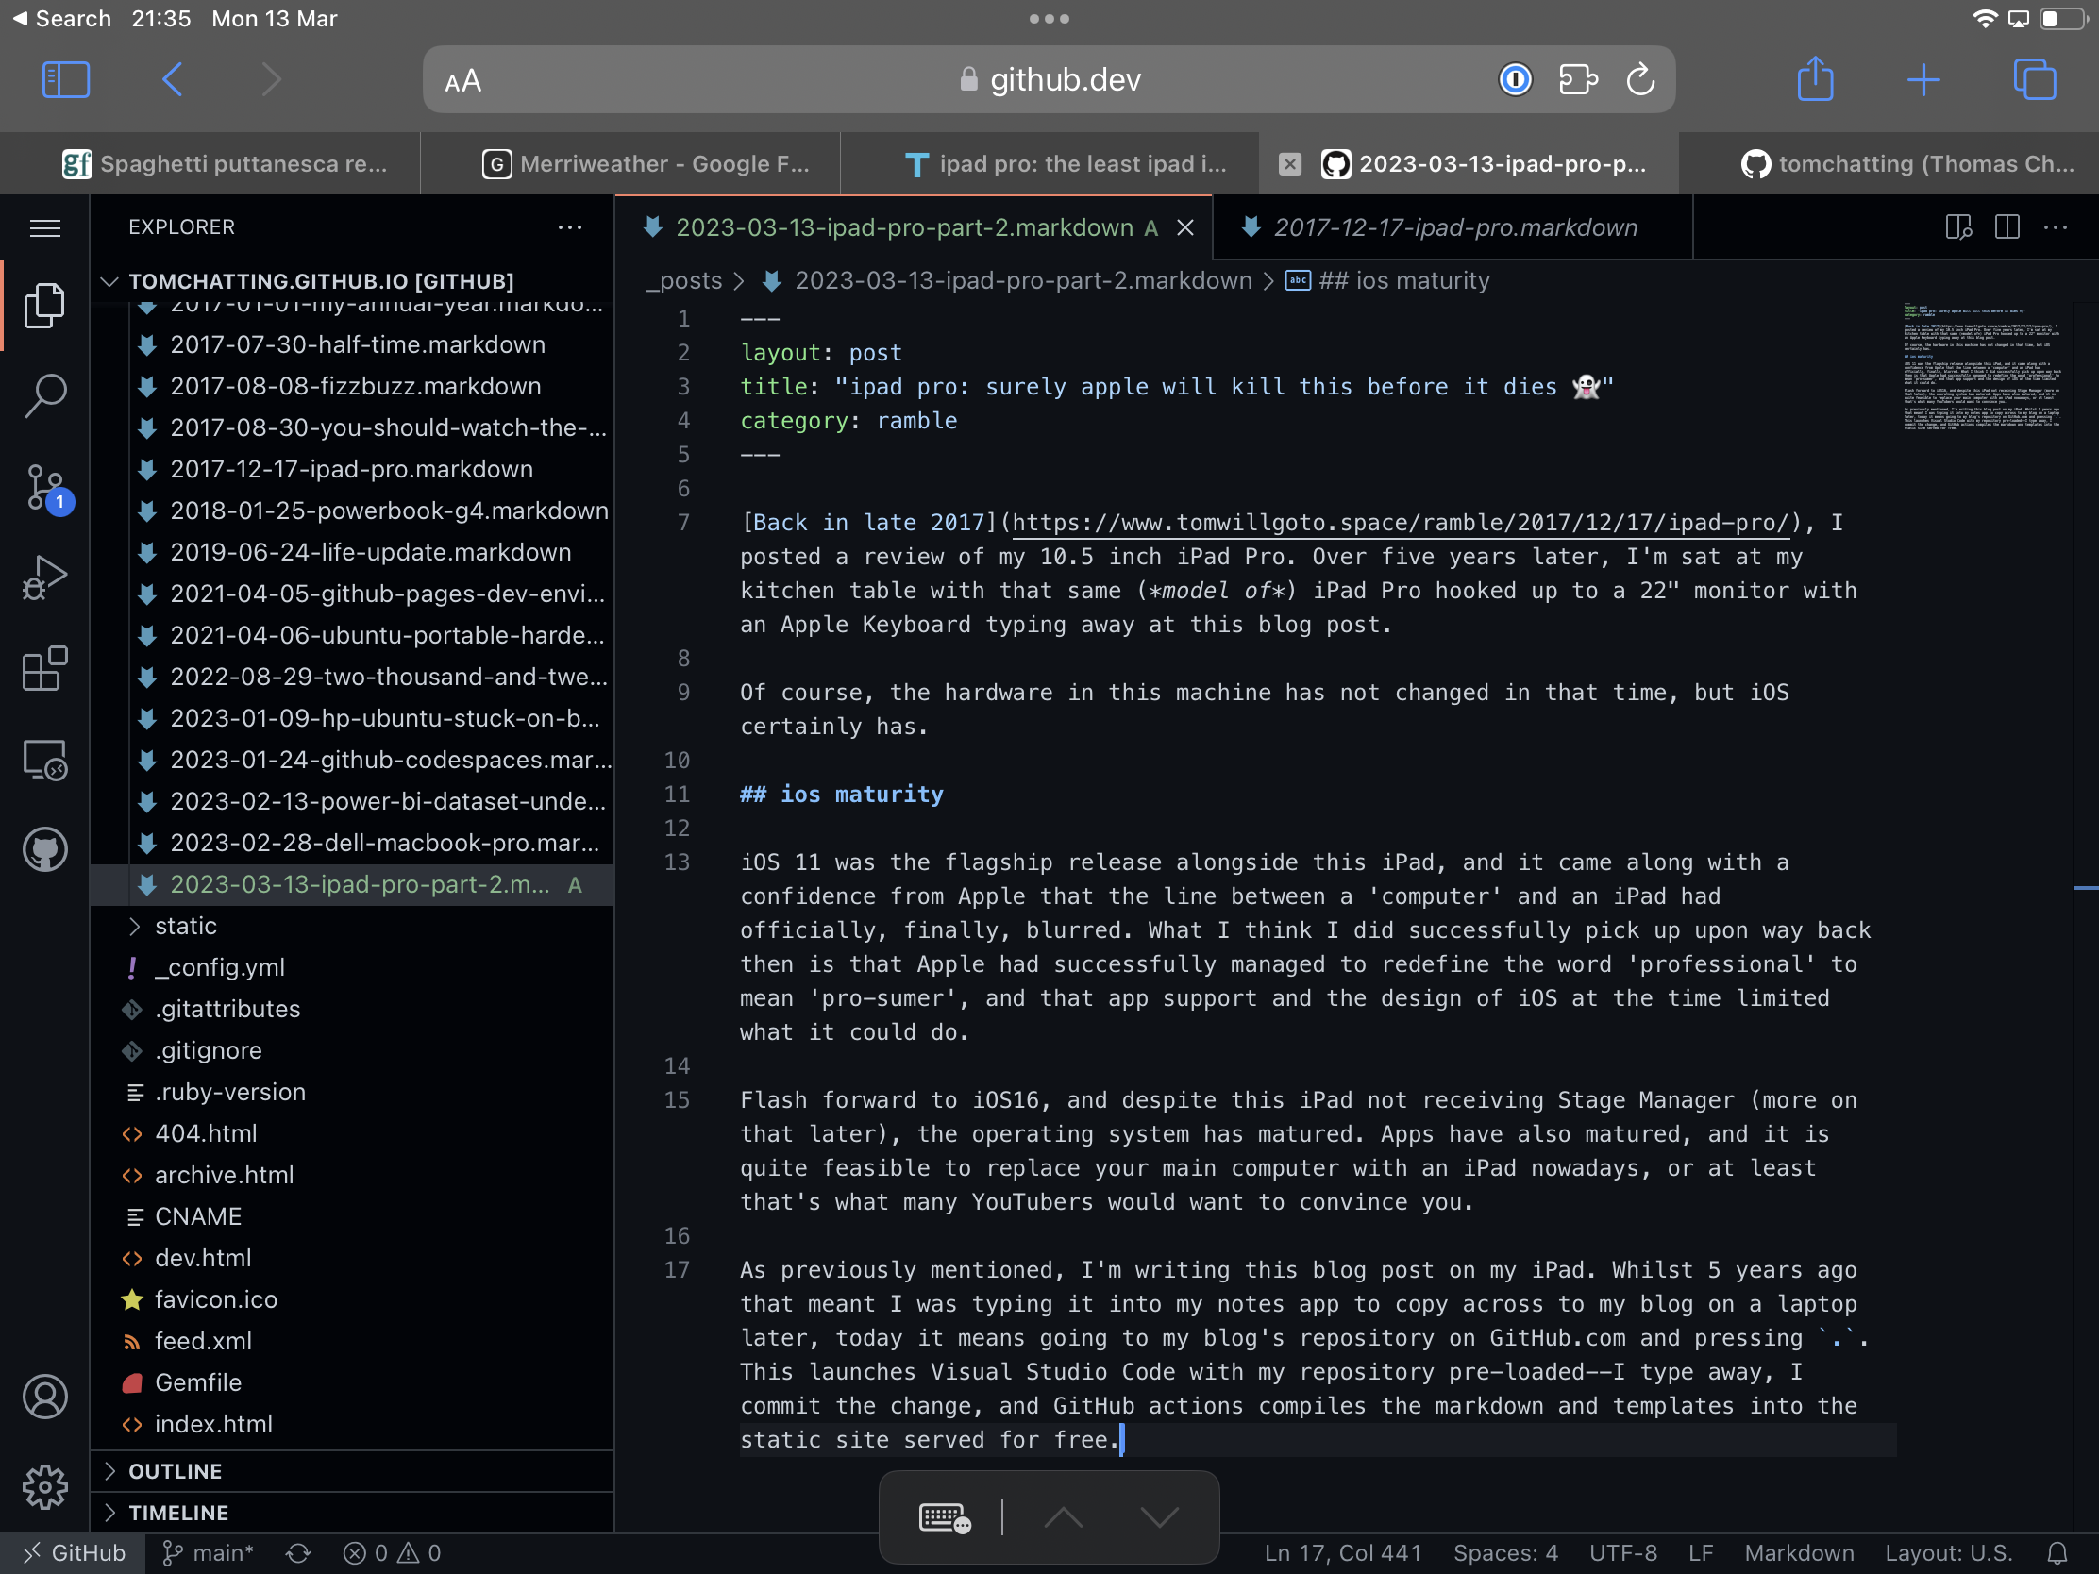Change indentation via Spaces: 4
Viewport: 2099px width, 1574px height.
pos(1505,1553)
